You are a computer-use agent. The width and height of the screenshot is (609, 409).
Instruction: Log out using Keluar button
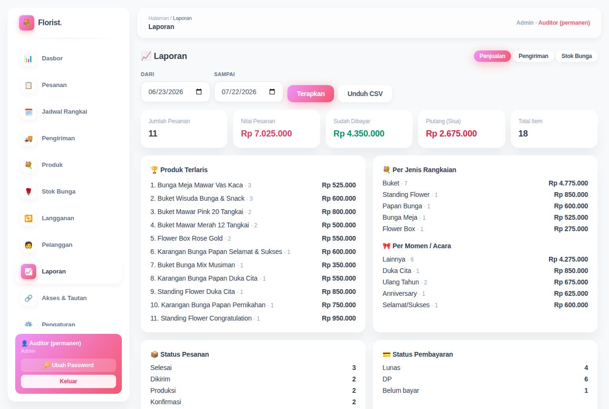(69, 381)
